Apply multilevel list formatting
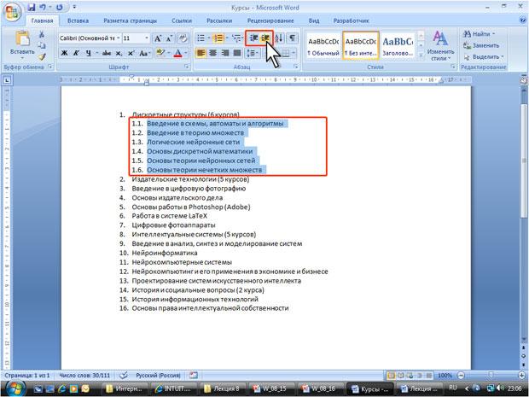 pos(238,38)
